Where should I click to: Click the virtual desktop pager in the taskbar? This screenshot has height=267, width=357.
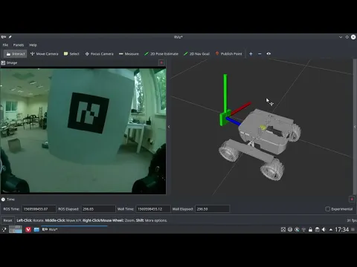tap(16, 229)
